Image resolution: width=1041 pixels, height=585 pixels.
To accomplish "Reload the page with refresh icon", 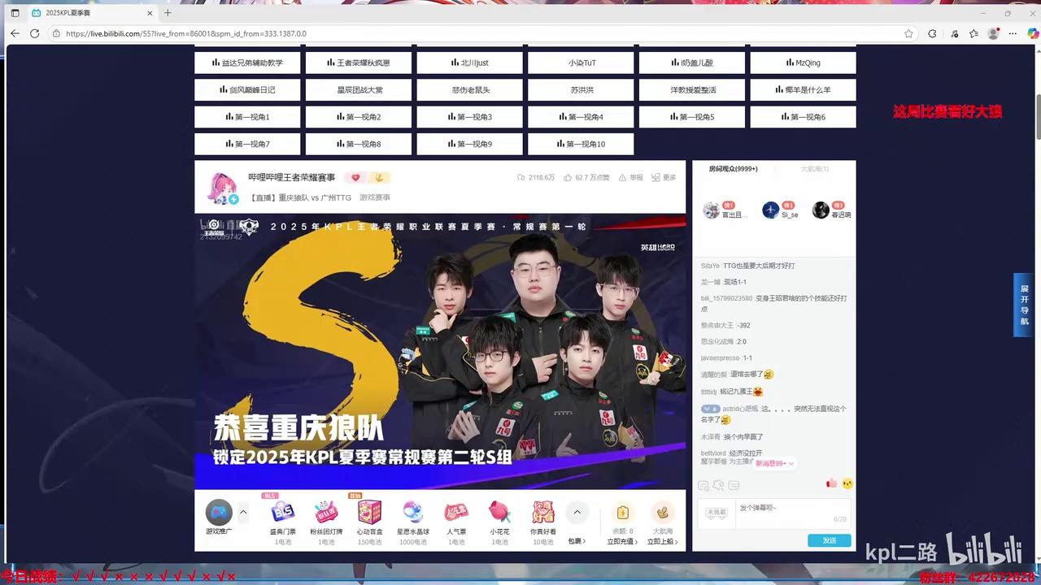I will (x=34, y=33).
